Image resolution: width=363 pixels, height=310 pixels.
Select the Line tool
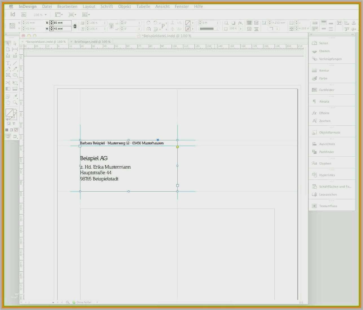[15, 63]
